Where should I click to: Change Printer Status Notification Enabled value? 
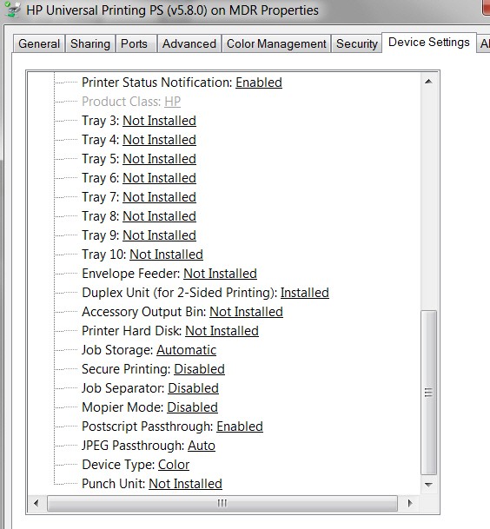tap(259, 83)
